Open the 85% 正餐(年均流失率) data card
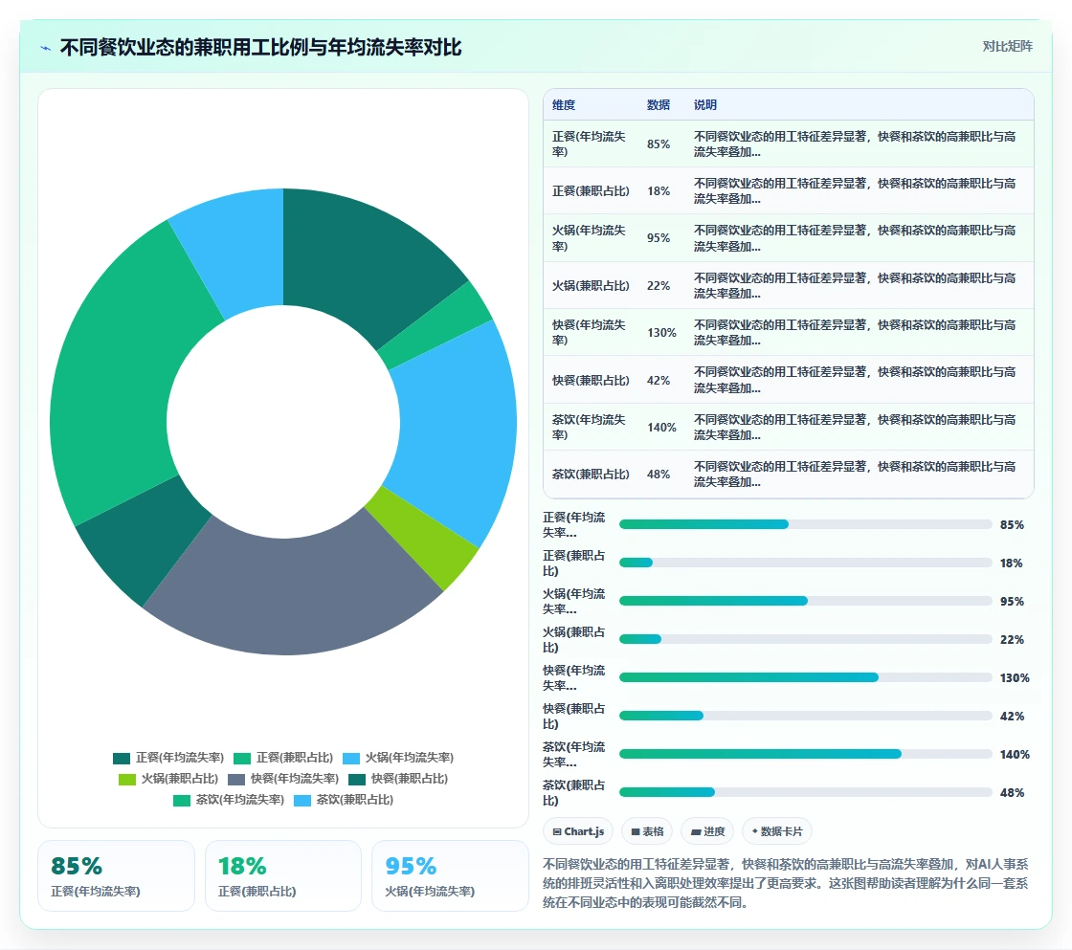This screenshot has width=1072, height=950. coord(116,876)
